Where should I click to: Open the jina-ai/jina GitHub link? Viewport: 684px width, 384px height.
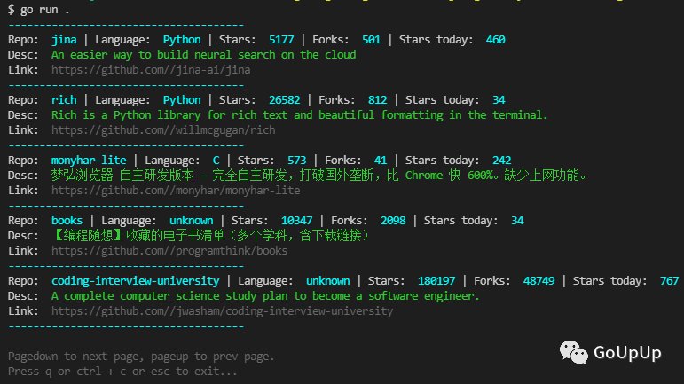[151, 70]
